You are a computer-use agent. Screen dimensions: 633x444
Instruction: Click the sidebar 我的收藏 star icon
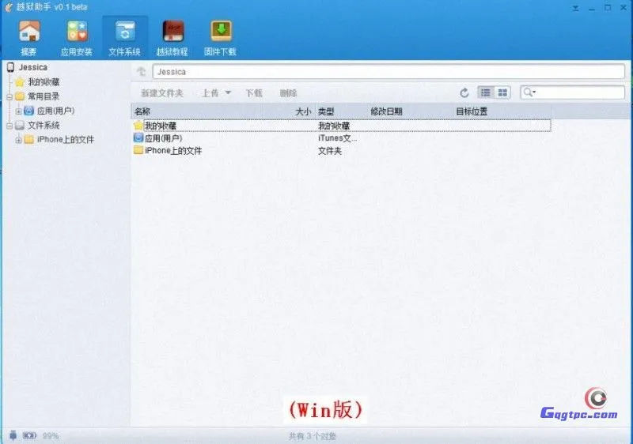20,82
